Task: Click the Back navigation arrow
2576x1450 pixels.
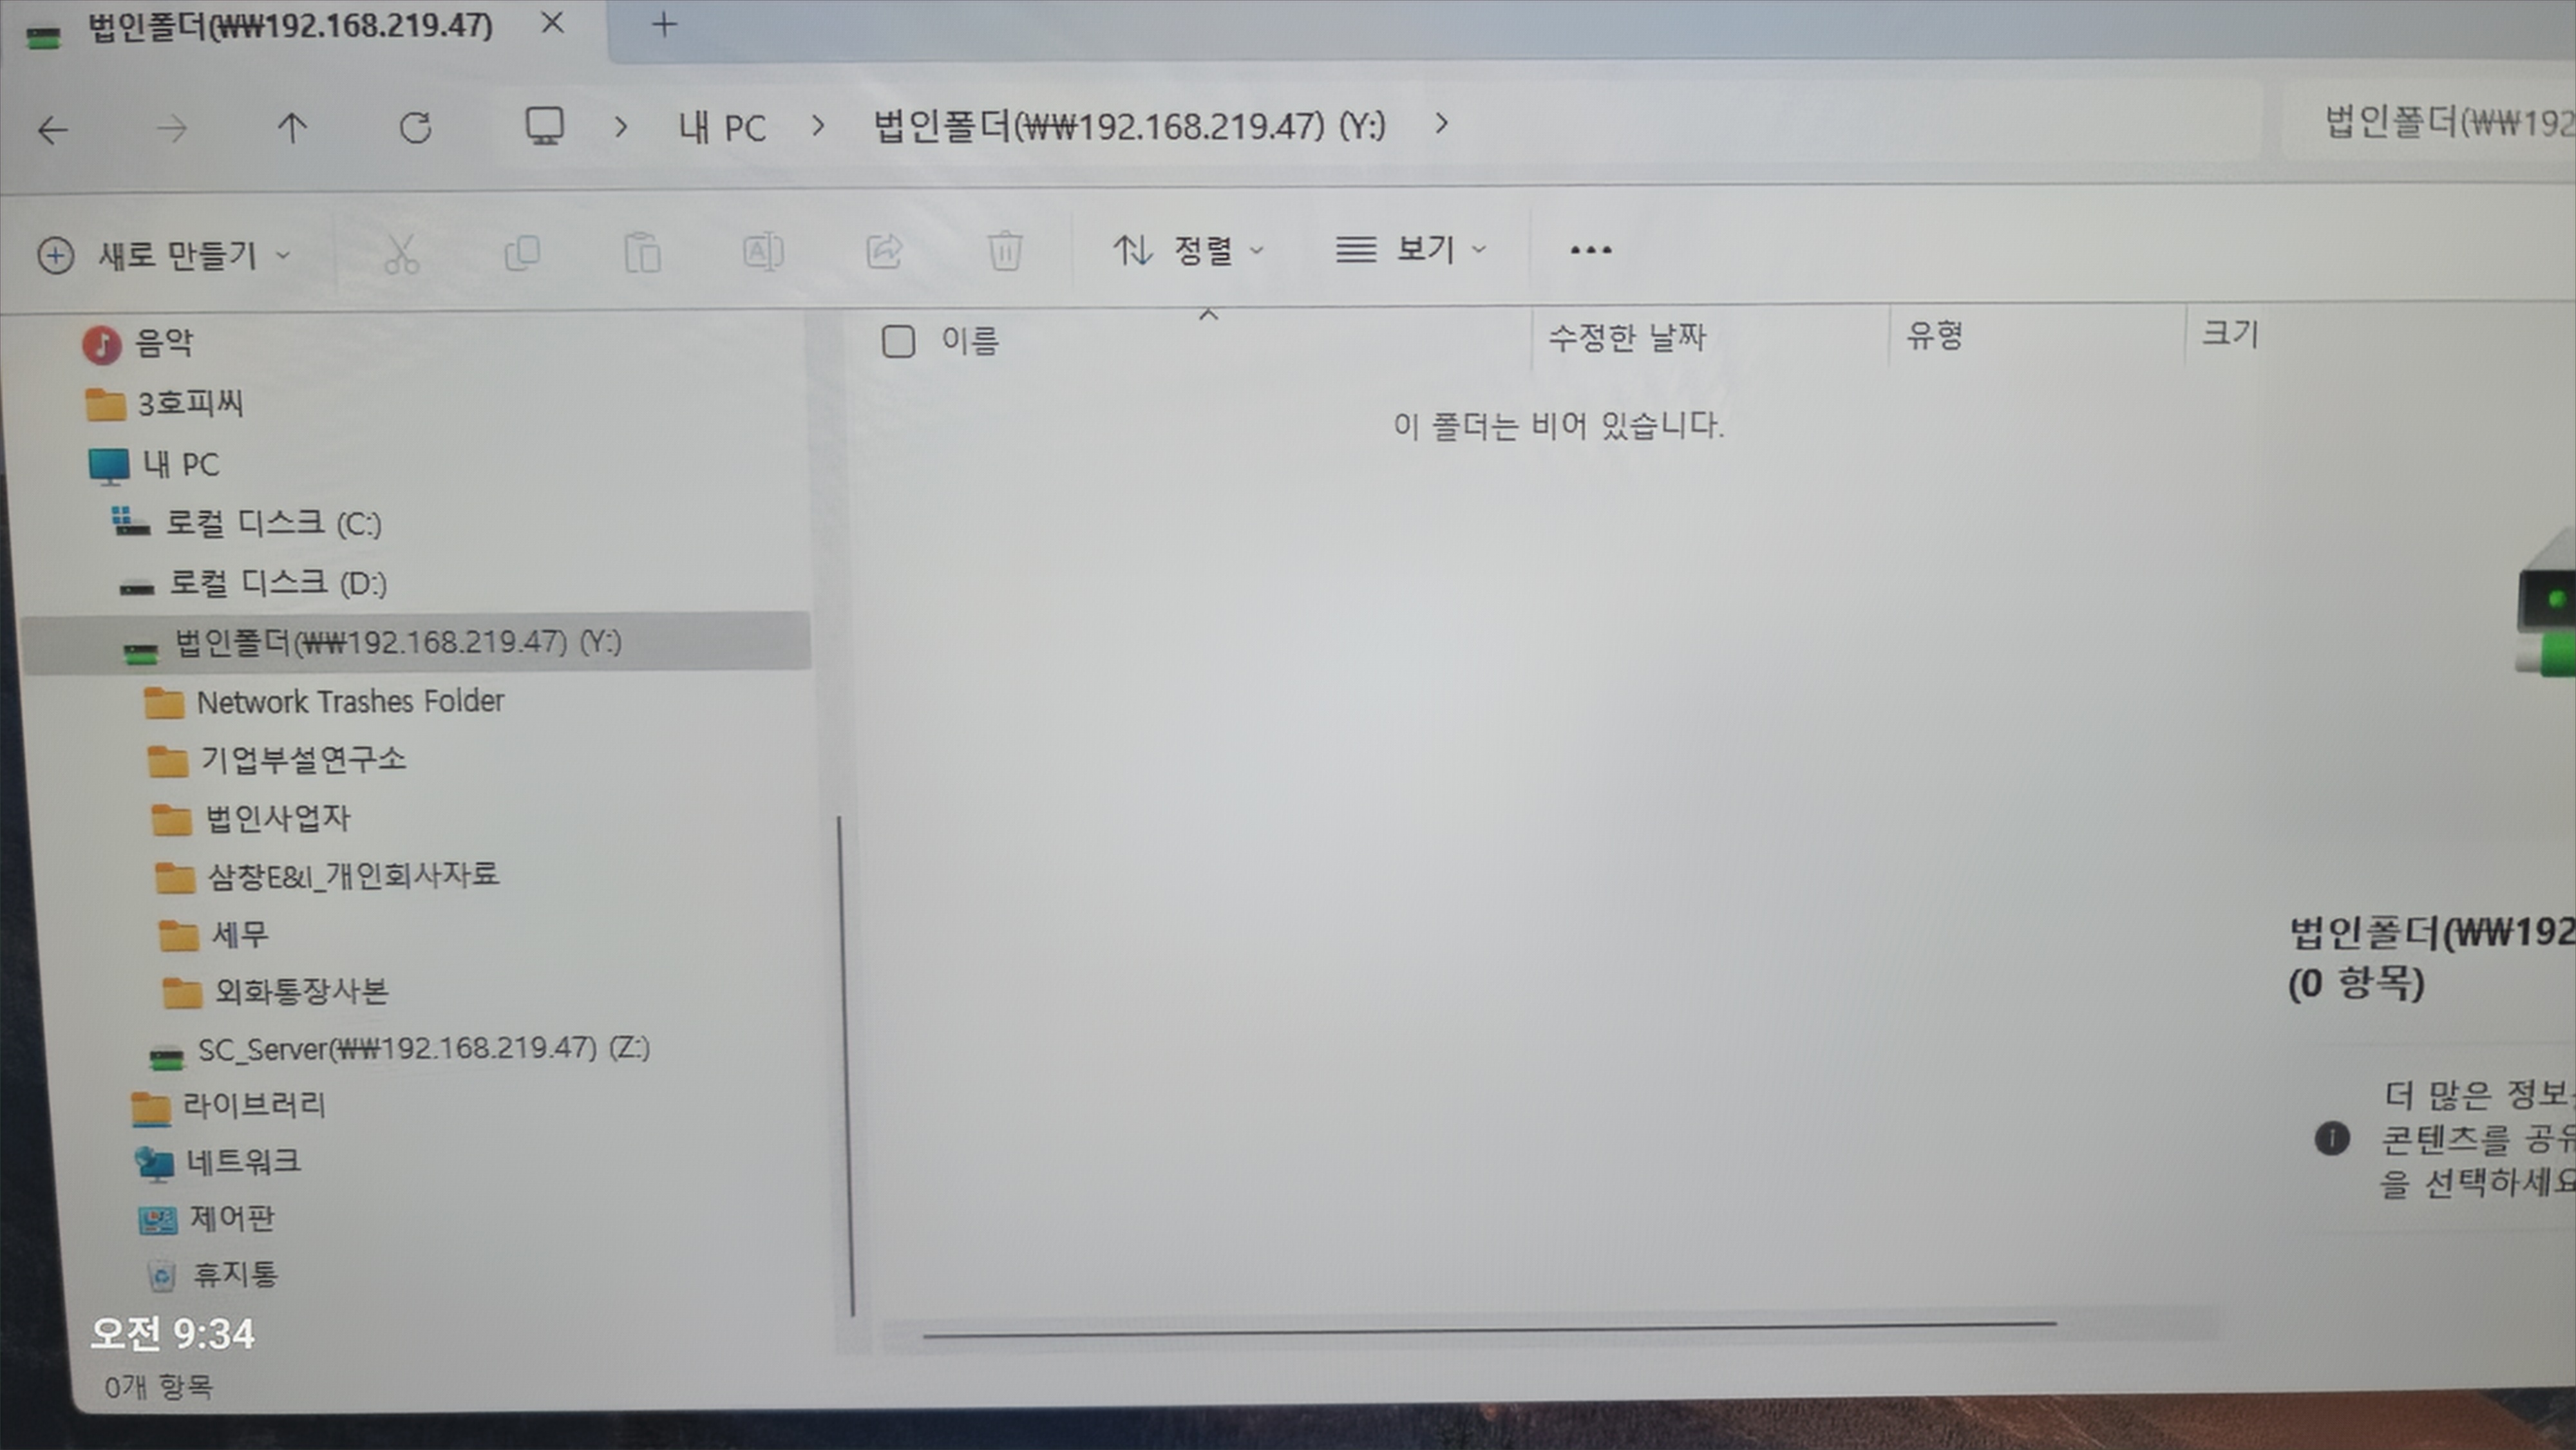Action: (52, 130)
